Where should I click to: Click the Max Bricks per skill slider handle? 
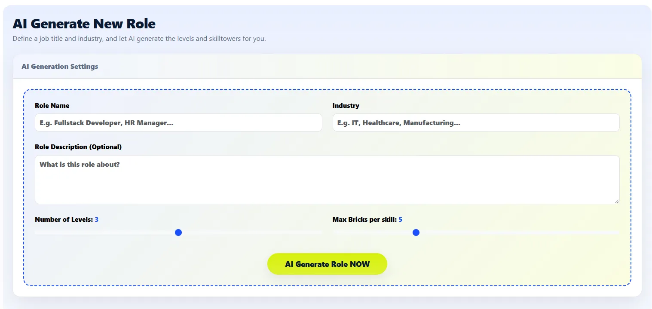pos(416,233)
